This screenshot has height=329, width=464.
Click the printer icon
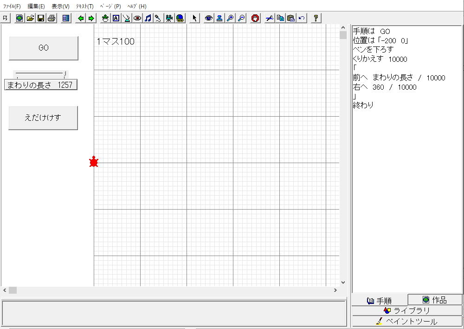(x=52, y=18)
